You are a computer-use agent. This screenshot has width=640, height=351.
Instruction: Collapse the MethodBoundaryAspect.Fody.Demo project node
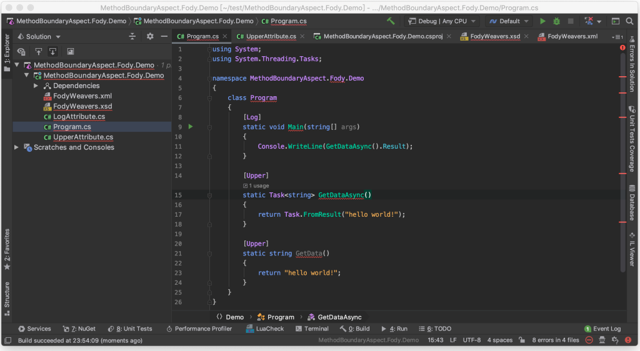coord(27,76)
